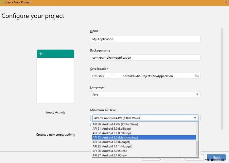This screenshot has width=229, height=163.
Task: Choose API 24: Android 7.0 (Nougat)
Action: [144, 142]
